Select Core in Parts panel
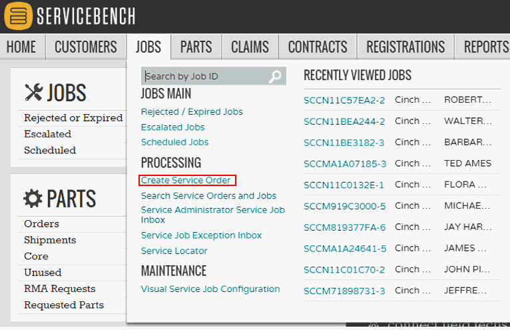The width and height of the screenshot is (510, 330). (x=36, y=257)
